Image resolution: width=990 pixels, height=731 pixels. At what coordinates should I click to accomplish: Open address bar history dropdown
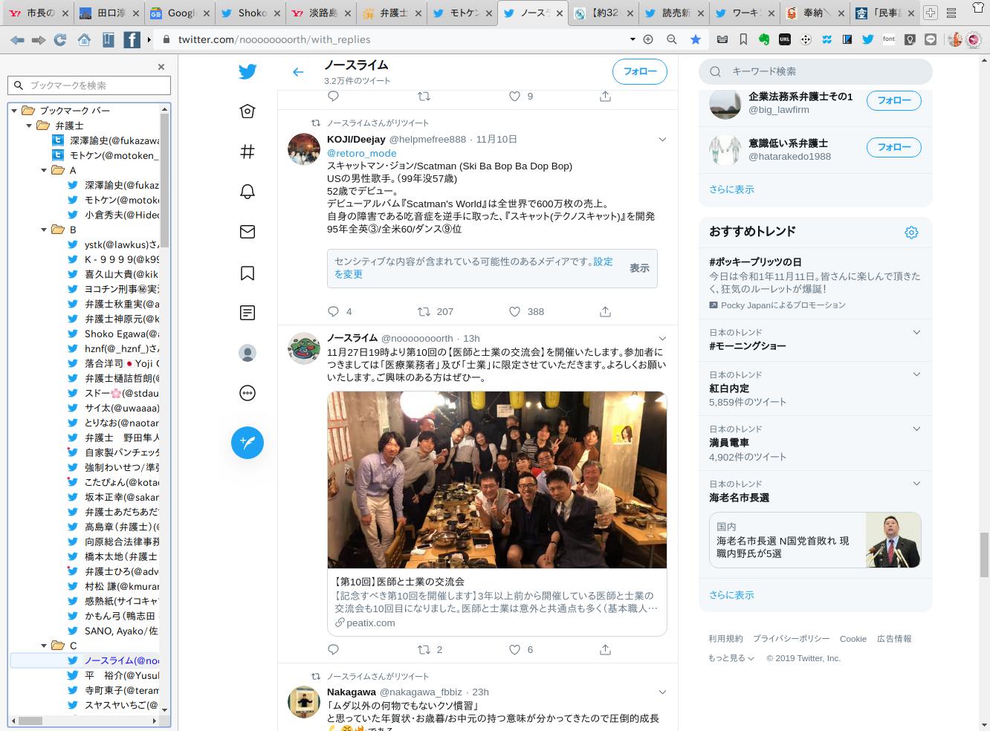[632, 39]
